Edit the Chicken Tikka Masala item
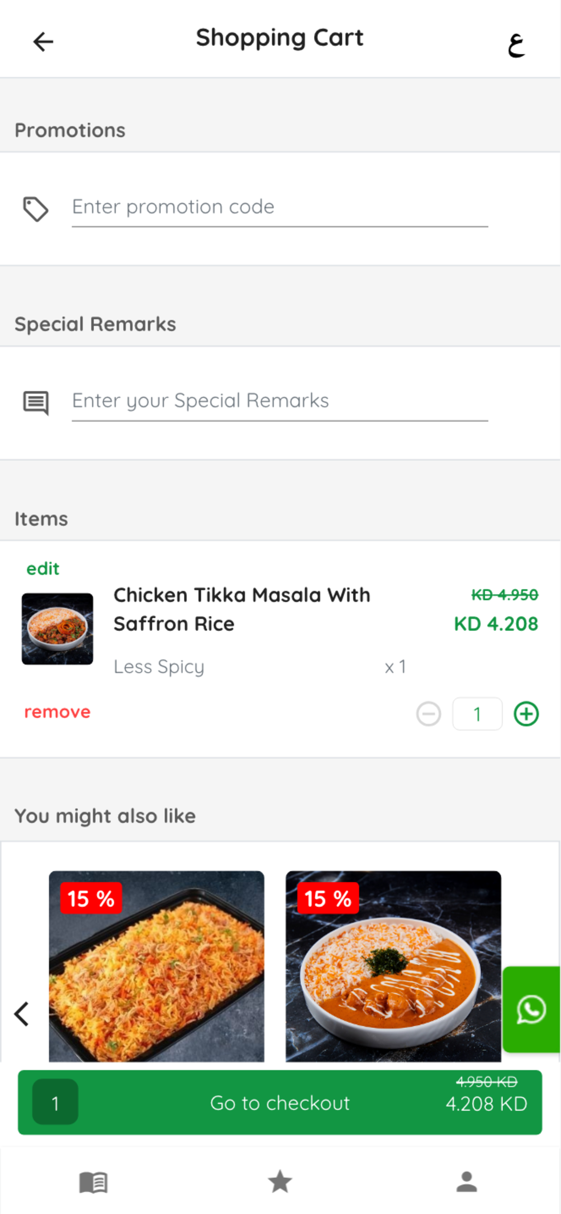Screen dimensions: 561x1214 43,568
